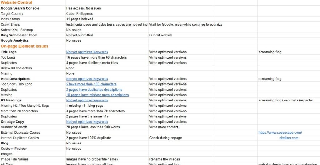Open H1 Headings 'Not yet optimized keywords' link
This screenshot has height=165, width=320.
coord(87,100)
